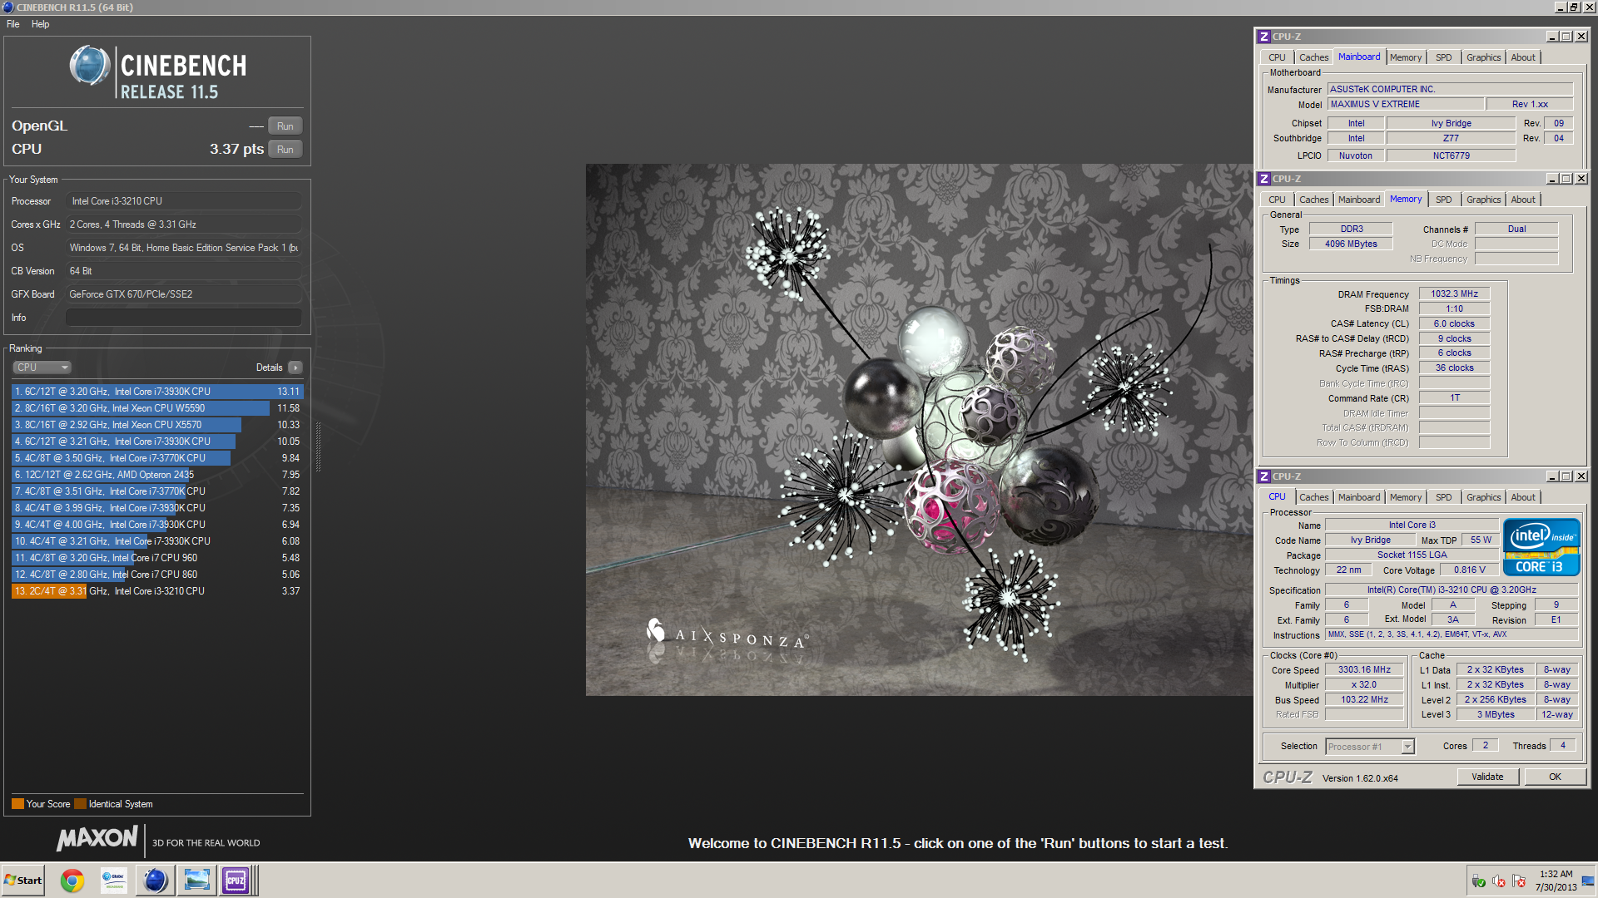Click the Cinebench sphere logo icon

89,66
